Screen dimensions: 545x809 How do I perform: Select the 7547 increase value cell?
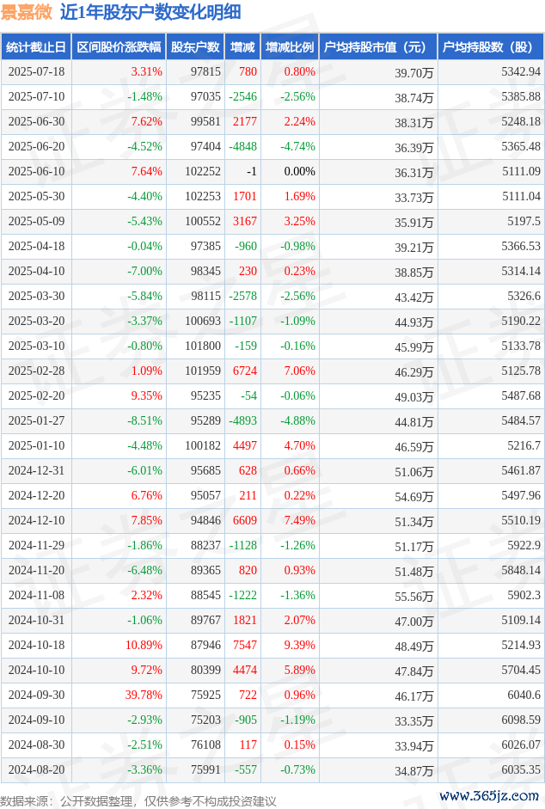pos(245,645)
